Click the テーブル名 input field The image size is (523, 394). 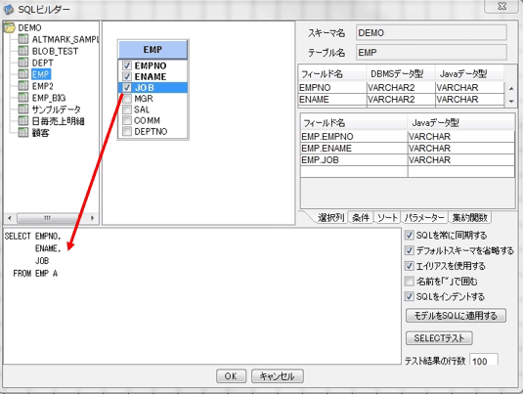432,53
